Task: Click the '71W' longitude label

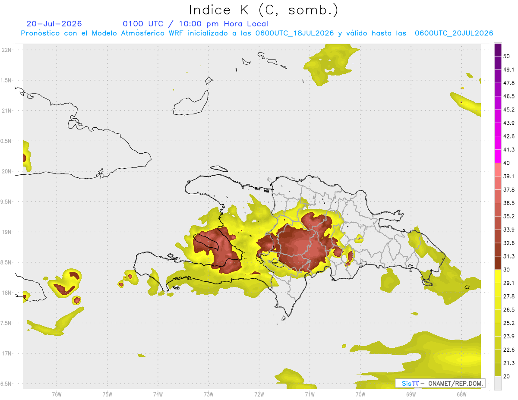Action: tap(310, 394)
